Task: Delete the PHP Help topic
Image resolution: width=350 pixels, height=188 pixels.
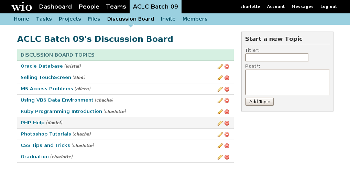Action: 227,123
